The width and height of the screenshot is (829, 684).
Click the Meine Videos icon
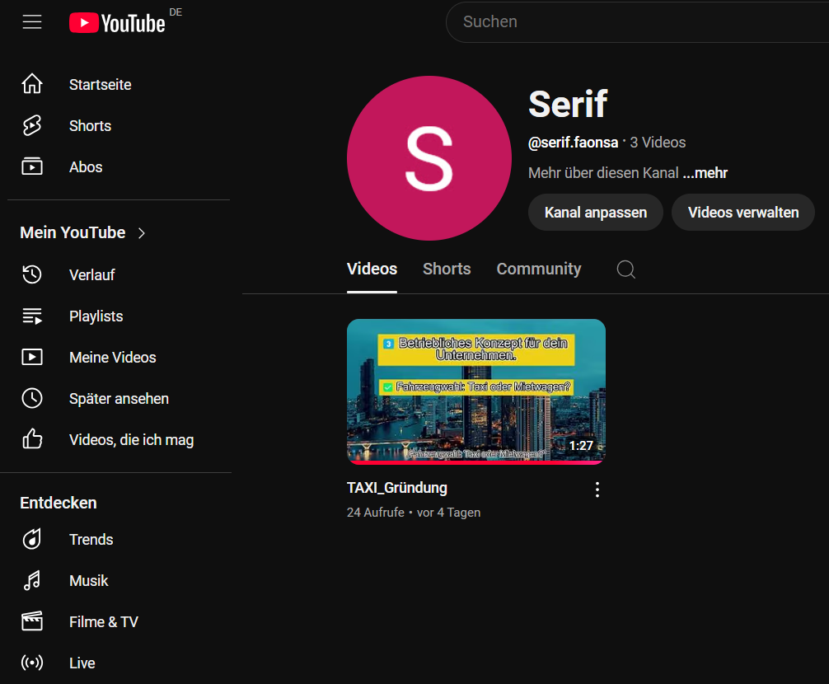32,357
